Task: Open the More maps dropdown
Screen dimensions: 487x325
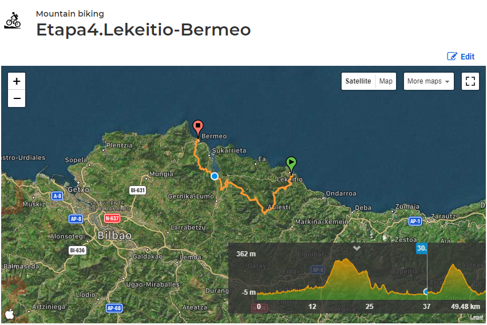Action: pyautogui.click(x=429, y=81)
